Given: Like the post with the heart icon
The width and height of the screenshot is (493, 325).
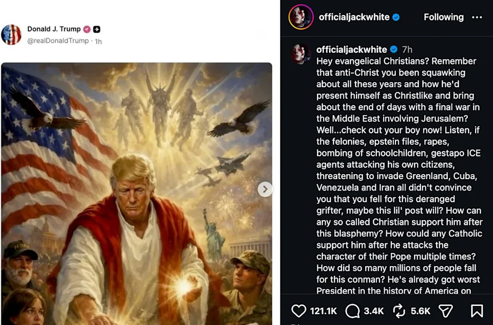Looking at the screenshot, I should click(298, 311).
